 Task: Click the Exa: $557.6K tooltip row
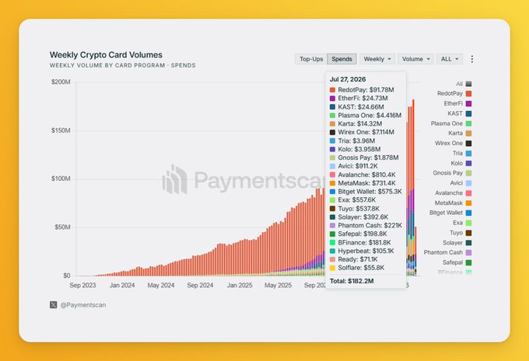click(x=353, y=200)
